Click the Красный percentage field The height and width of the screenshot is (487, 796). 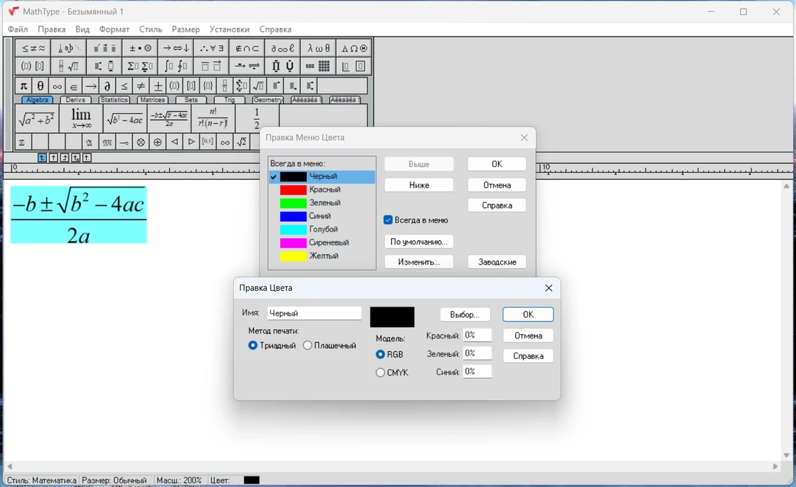[477, 335]
